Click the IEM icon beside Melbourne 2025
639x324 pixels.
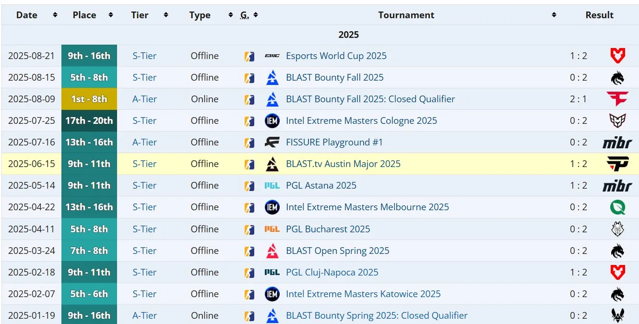[272, 207]
